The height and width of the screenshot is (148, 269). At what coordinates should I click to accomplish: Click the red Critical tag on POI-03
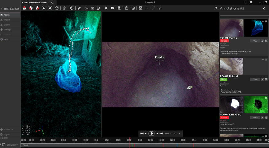pyautogui.click(x=224, y=41)
